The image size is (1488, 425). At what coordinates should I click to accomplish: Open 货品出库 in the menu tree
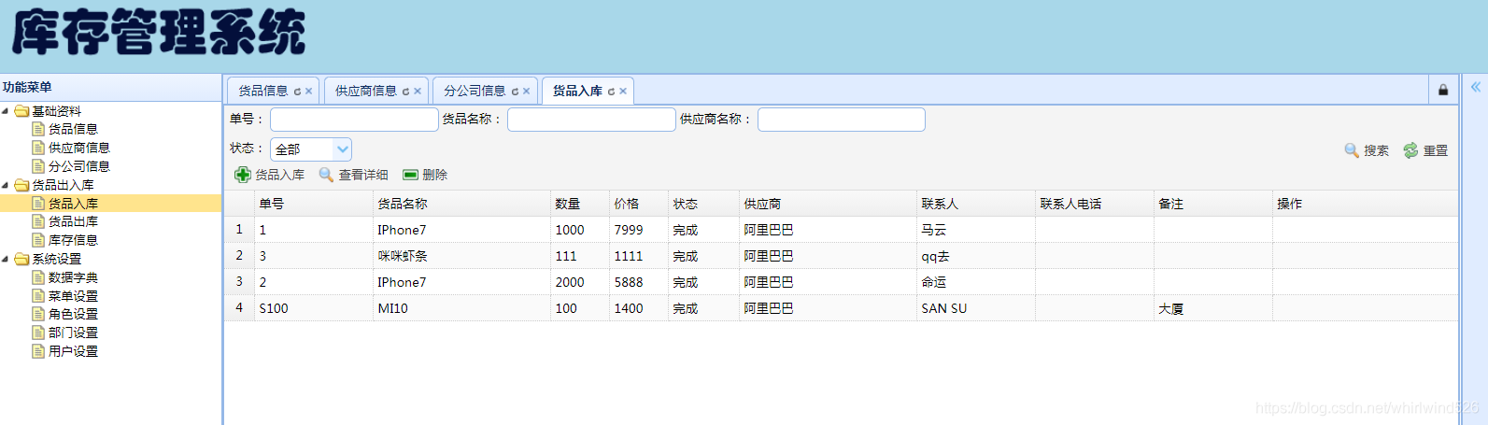[x=73, y=221]
